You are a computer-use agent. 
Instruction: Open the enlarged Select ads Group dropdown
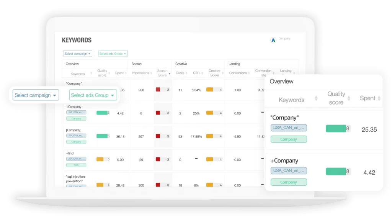pyautogui.click(x=93, y=95)
